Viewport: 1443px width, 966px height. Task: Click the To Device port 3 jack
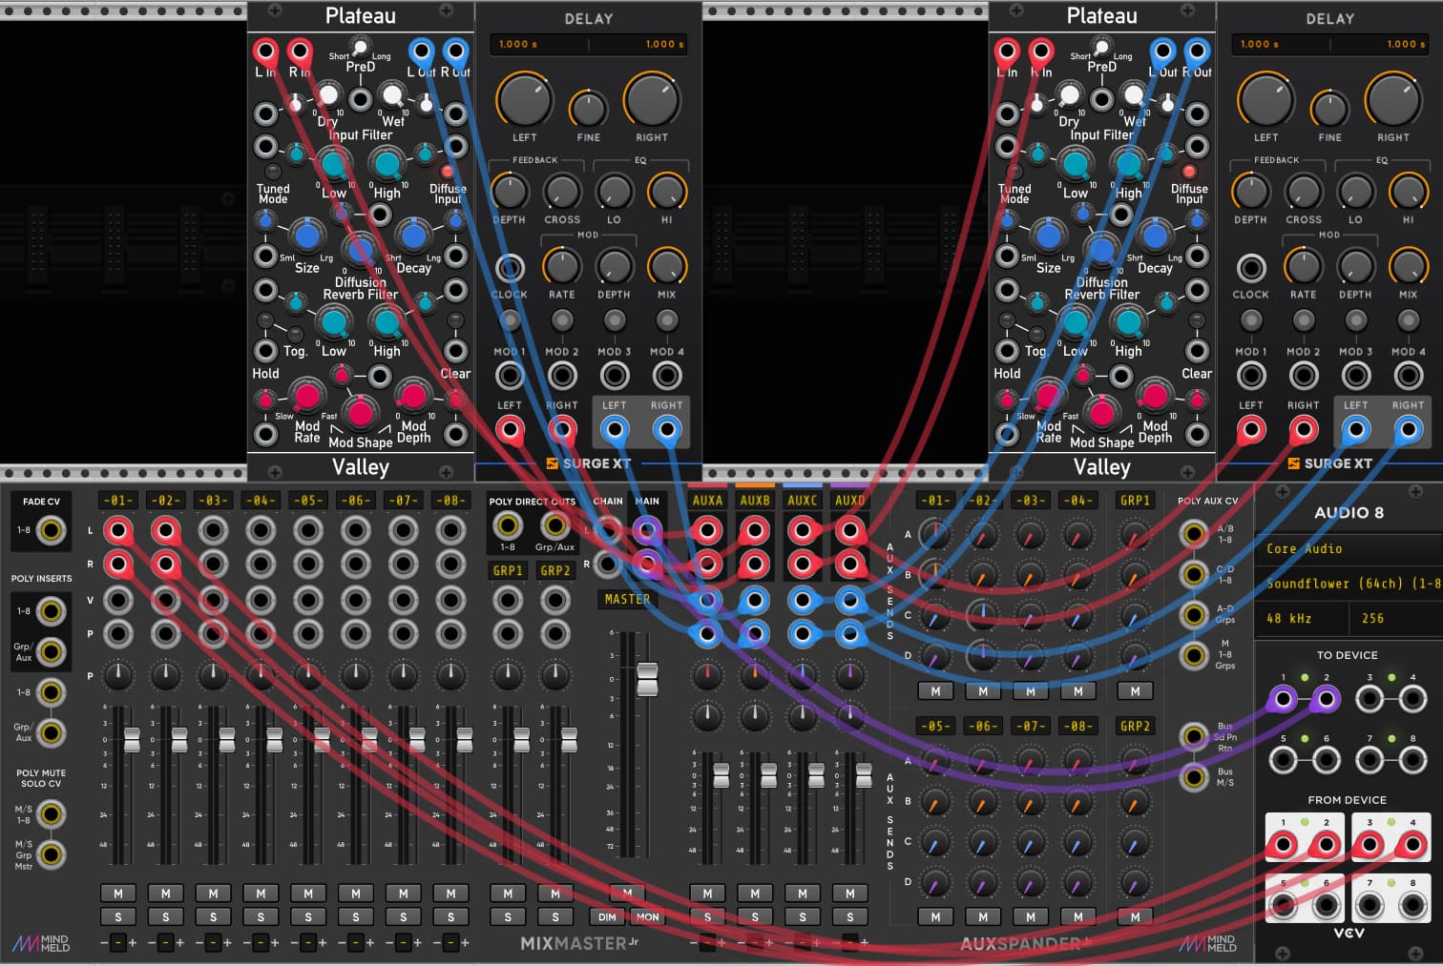(1370, 699)
